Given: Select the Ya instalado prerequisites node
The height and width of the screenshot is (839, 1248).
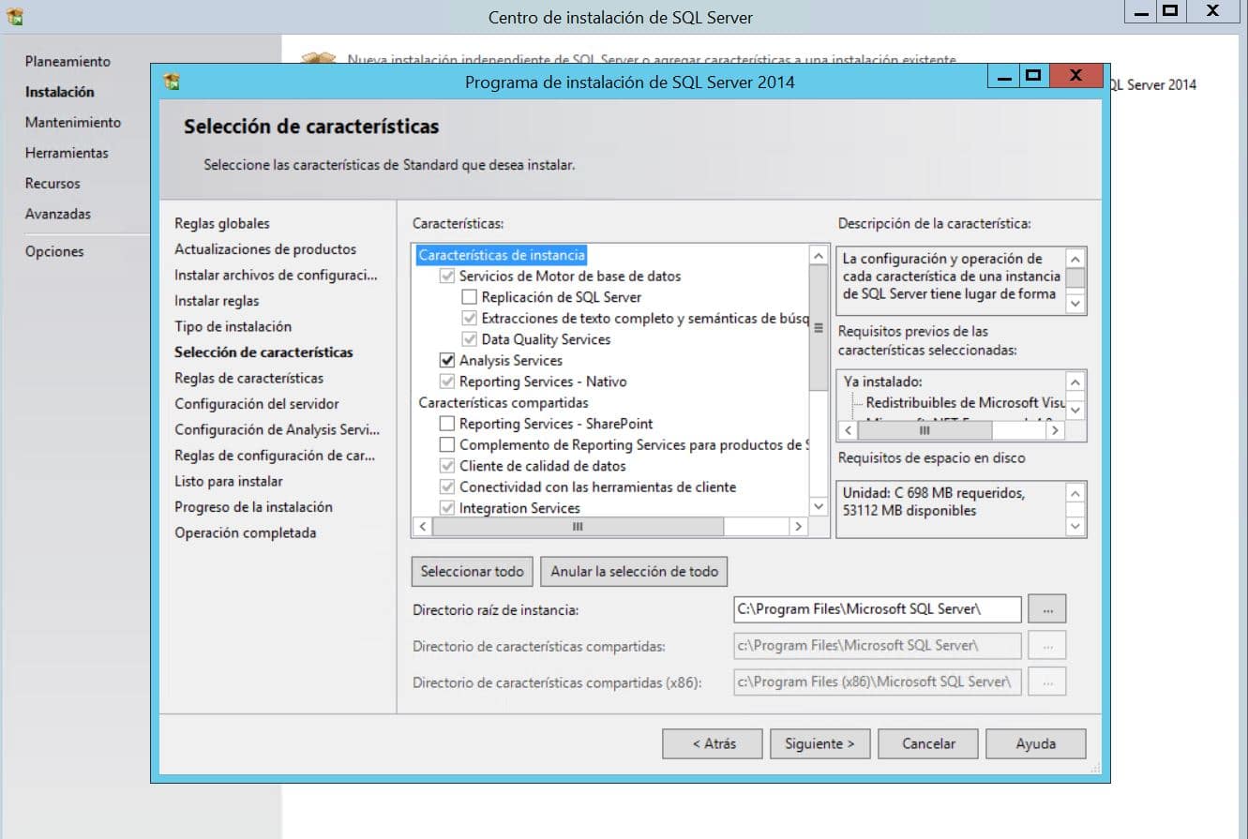Looking at the screenshot, I should 883,382.
